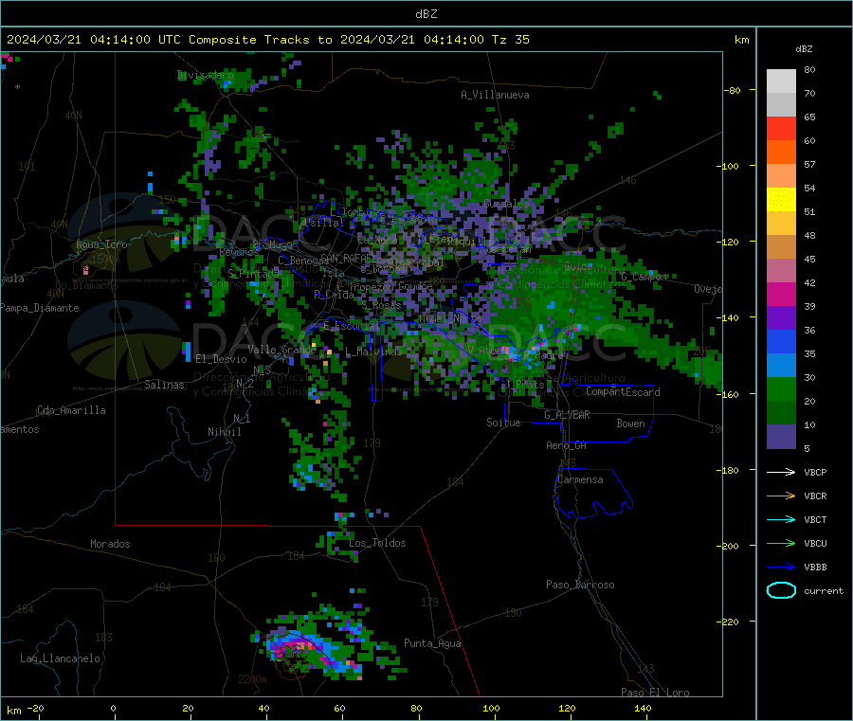Click the cyan 'current' ellipse legend icon
853x721 pixels.
781,590
